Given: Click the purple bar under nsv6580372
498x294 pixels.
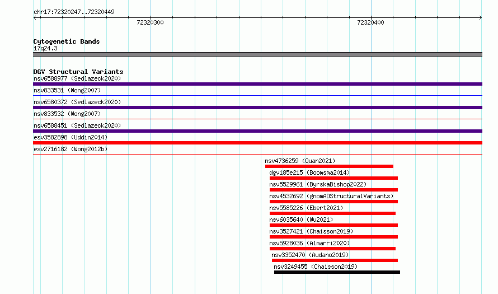Looking at the screenshot, I should 257,108.
